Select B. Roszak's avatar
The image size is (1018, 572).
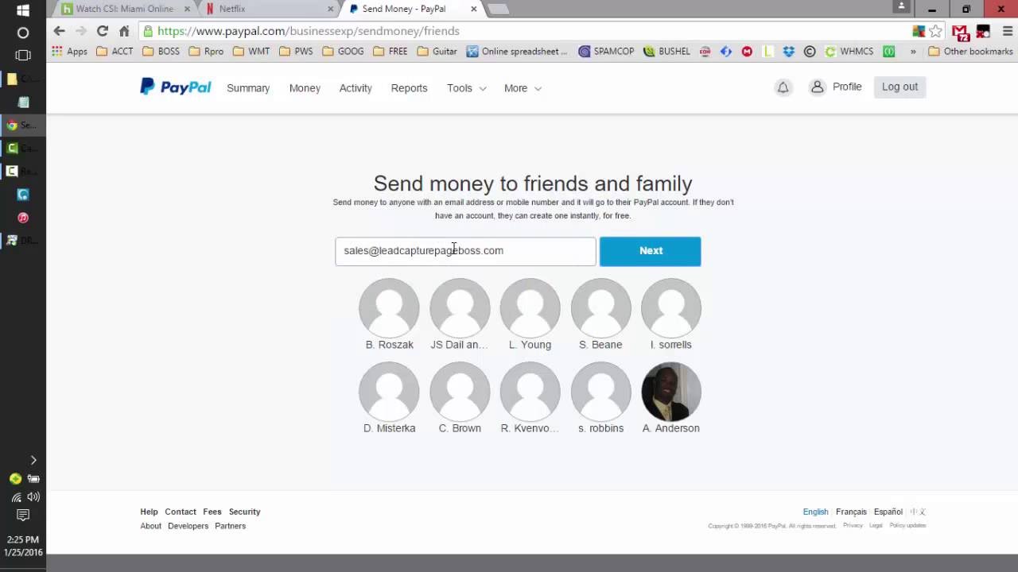coord(389,308)
